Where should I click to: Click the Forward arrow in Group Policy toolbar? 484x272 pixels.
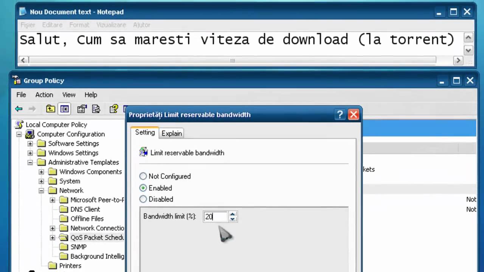pos(32,109)
